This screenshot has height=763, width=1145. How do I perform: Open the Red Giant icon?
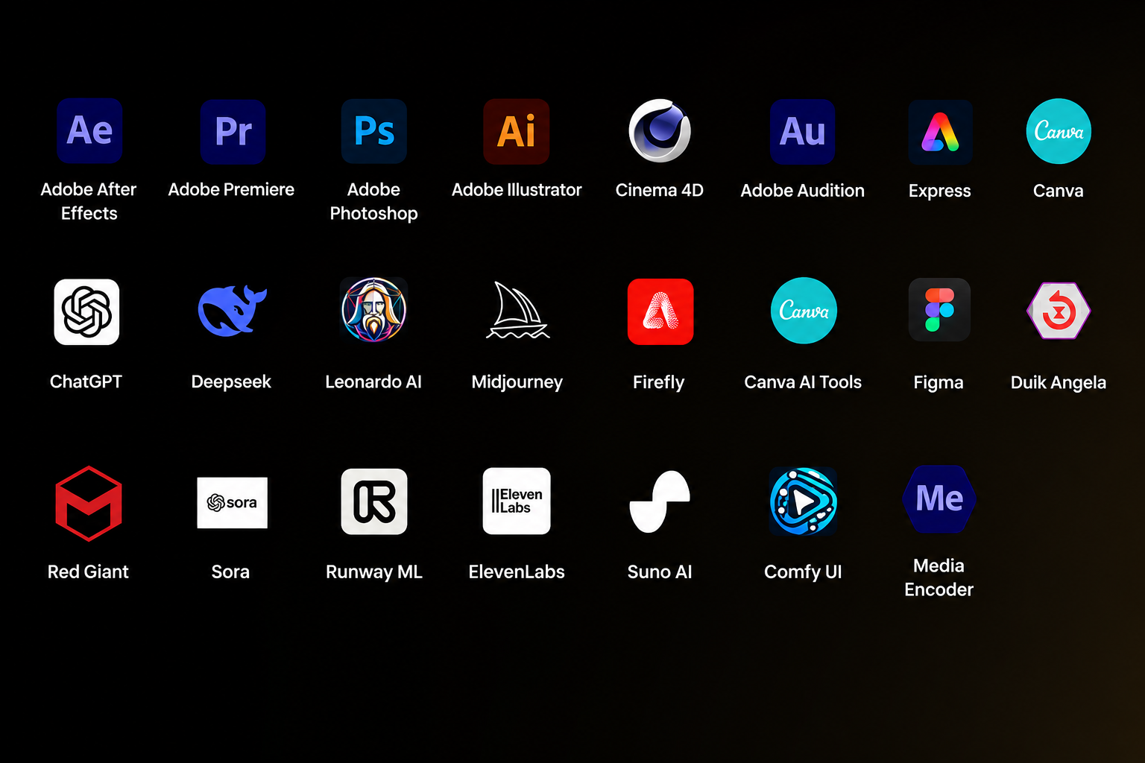tap(89, 504)
